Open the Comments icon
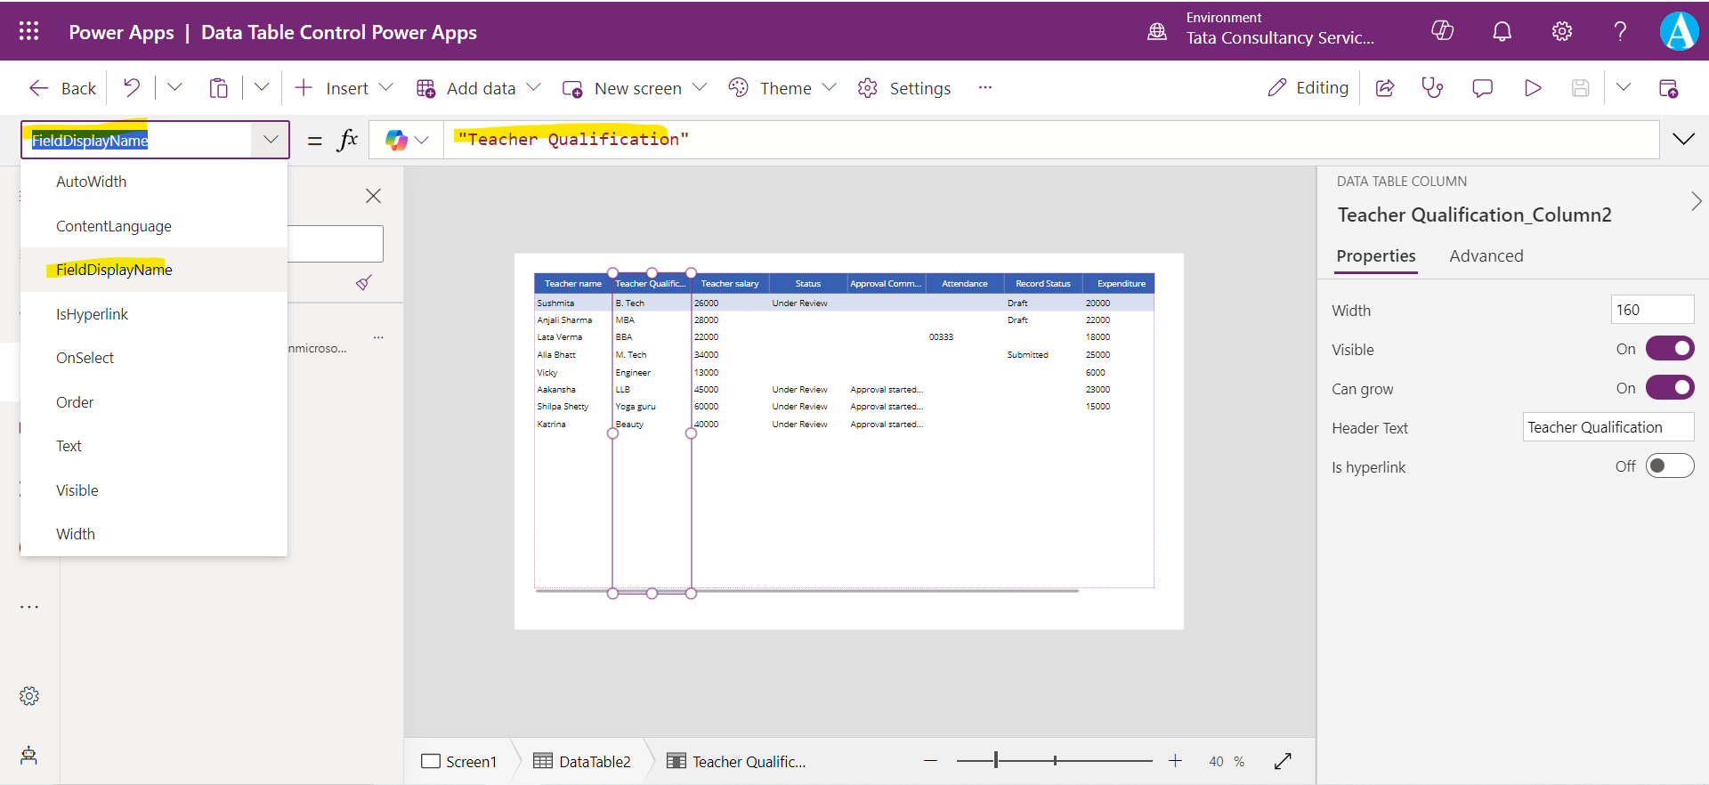The height and width of the screenshot is (785, 1709). [x=1482, y=87]
